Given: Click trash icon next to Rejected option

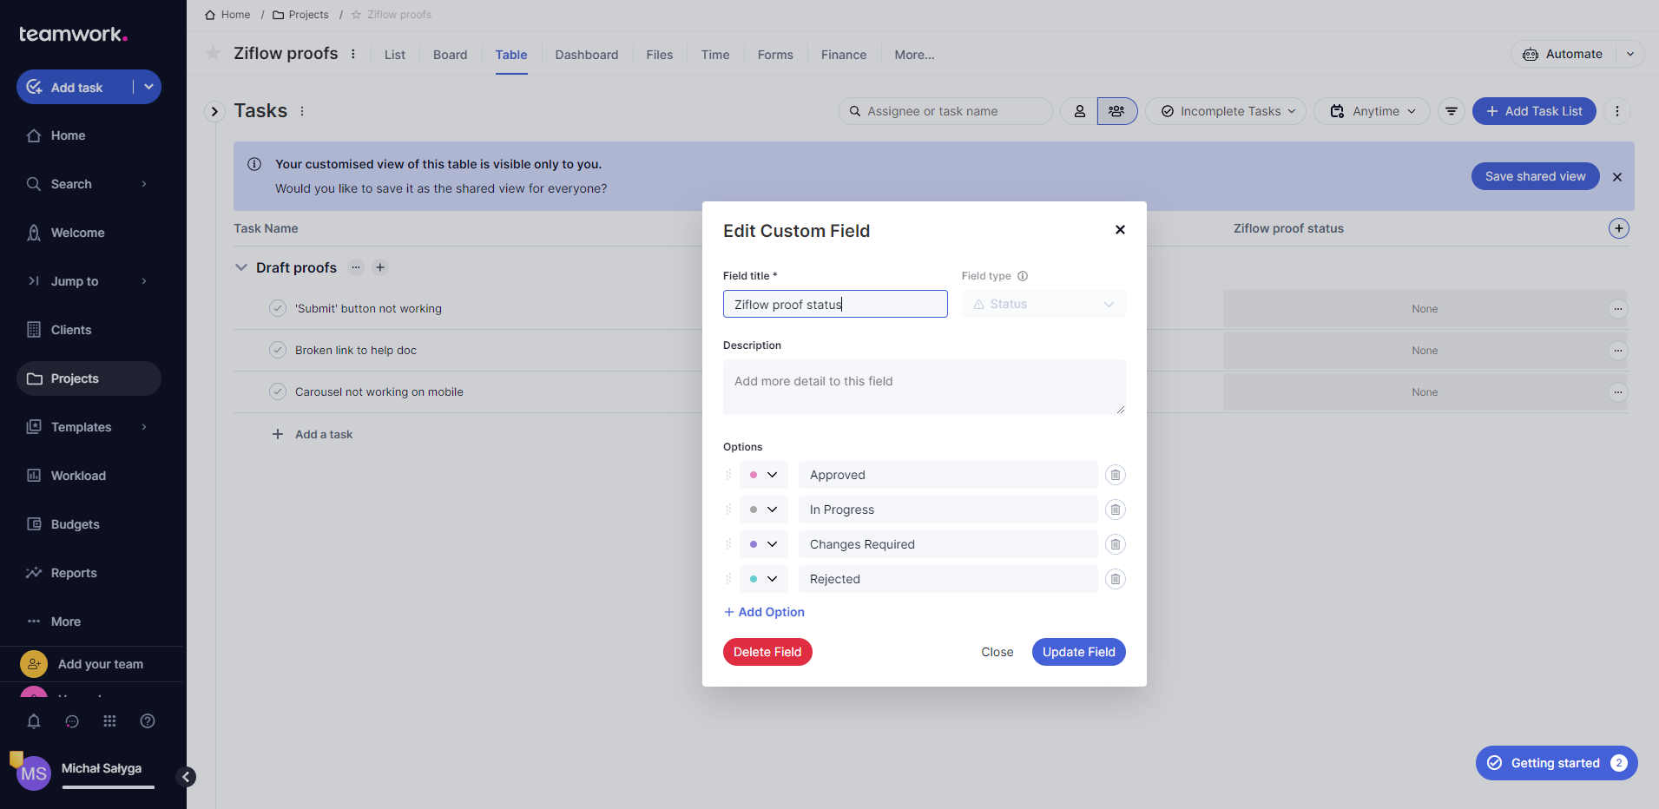Looking at the screenshot, I should 1115,579.
